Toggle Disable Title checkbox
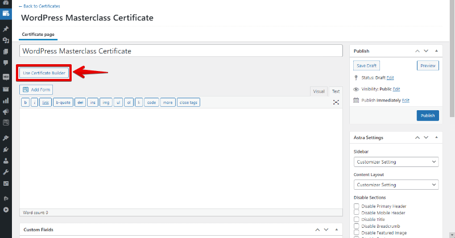 click(357, 219)
